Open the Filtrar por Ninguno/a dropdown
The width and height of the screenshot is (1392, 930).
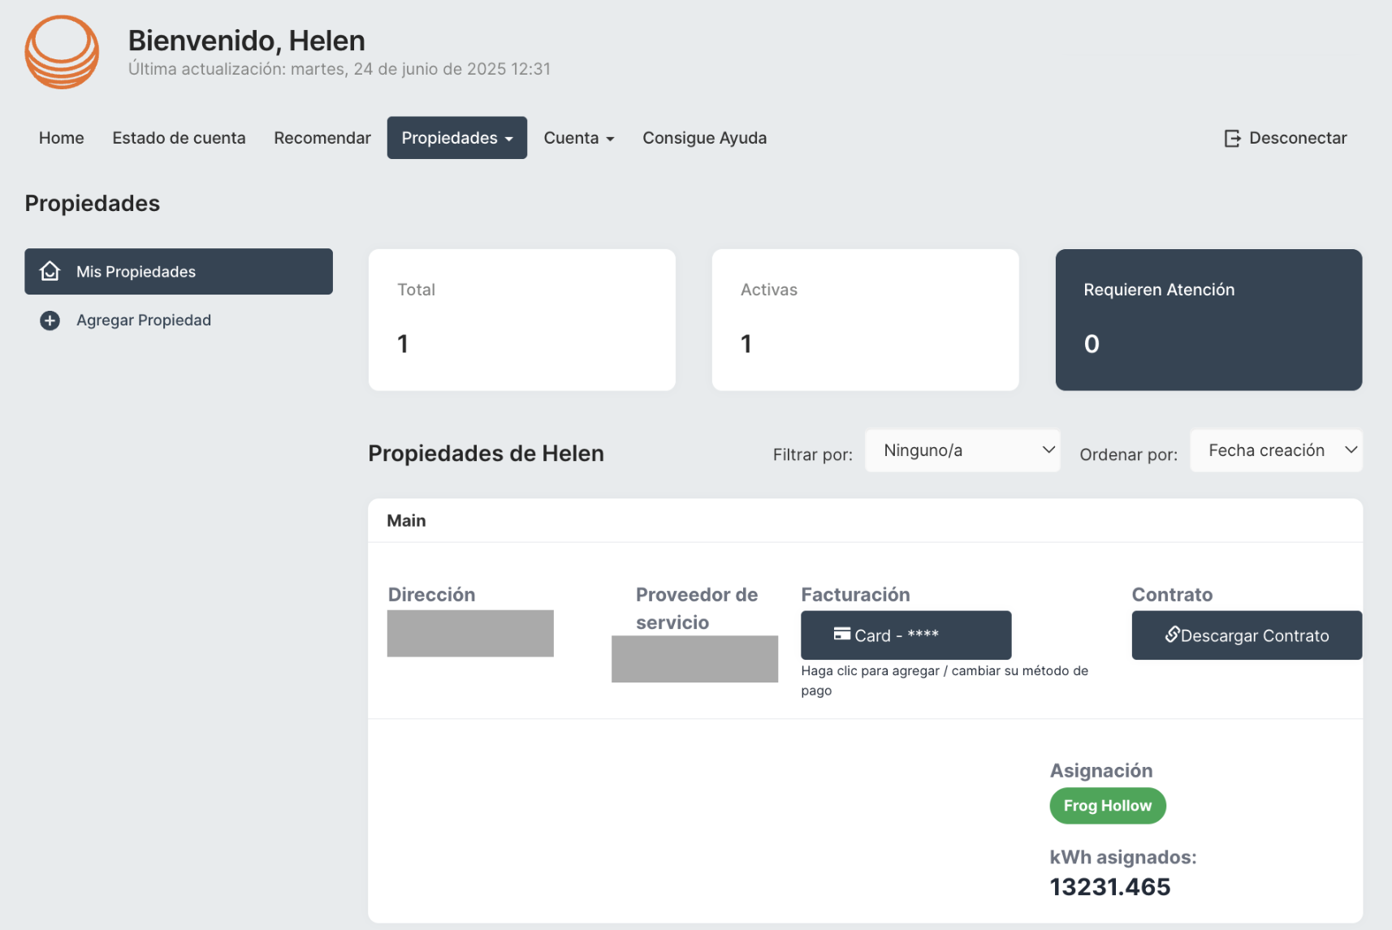tap(962, 450)
